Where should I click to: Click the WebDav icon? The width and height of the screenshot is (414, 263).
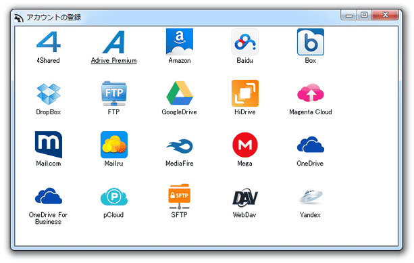[245, 197]
